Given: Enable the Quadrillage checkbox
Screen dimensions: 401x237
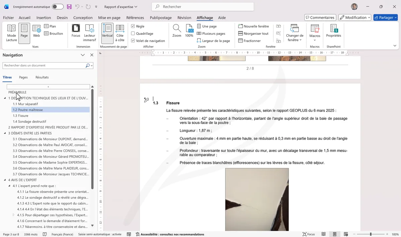Looking at the screenshot, I should [133, 33].
